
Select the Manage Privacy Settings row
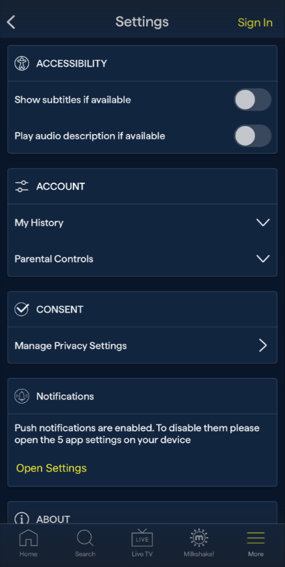coord(143,346)
